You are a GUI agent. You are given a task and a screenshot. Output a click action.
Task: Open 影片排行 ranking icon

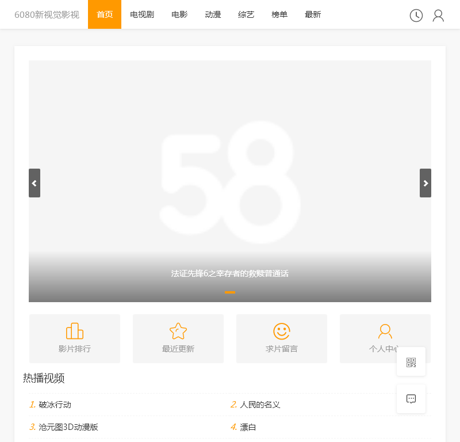(x=75, y=331)
